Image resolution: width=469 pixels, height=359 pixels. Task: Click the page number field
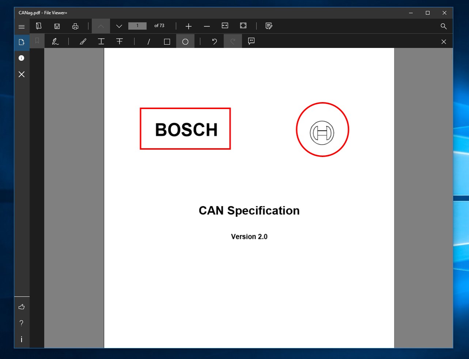coord(137,26)
